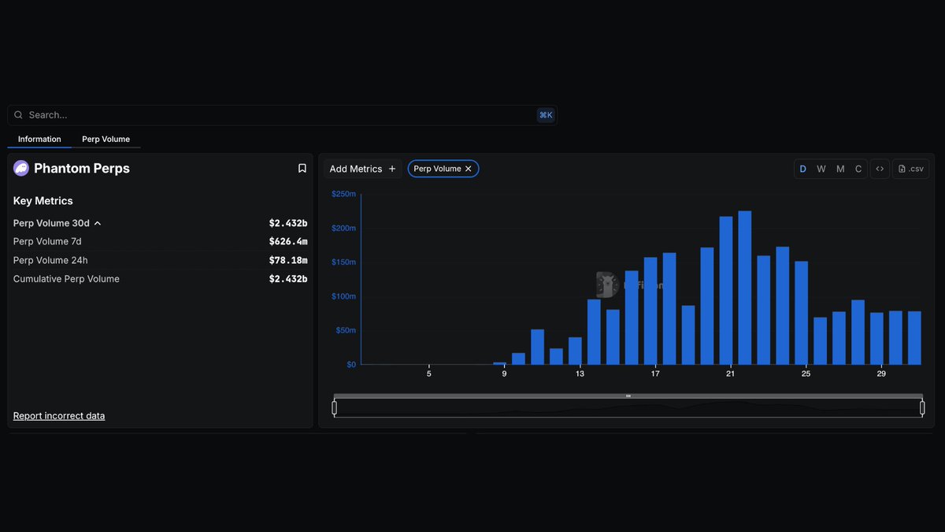Screen dimensions: 945x532
Task: Click the $200m y-axis label
Action: click(343, 228)
